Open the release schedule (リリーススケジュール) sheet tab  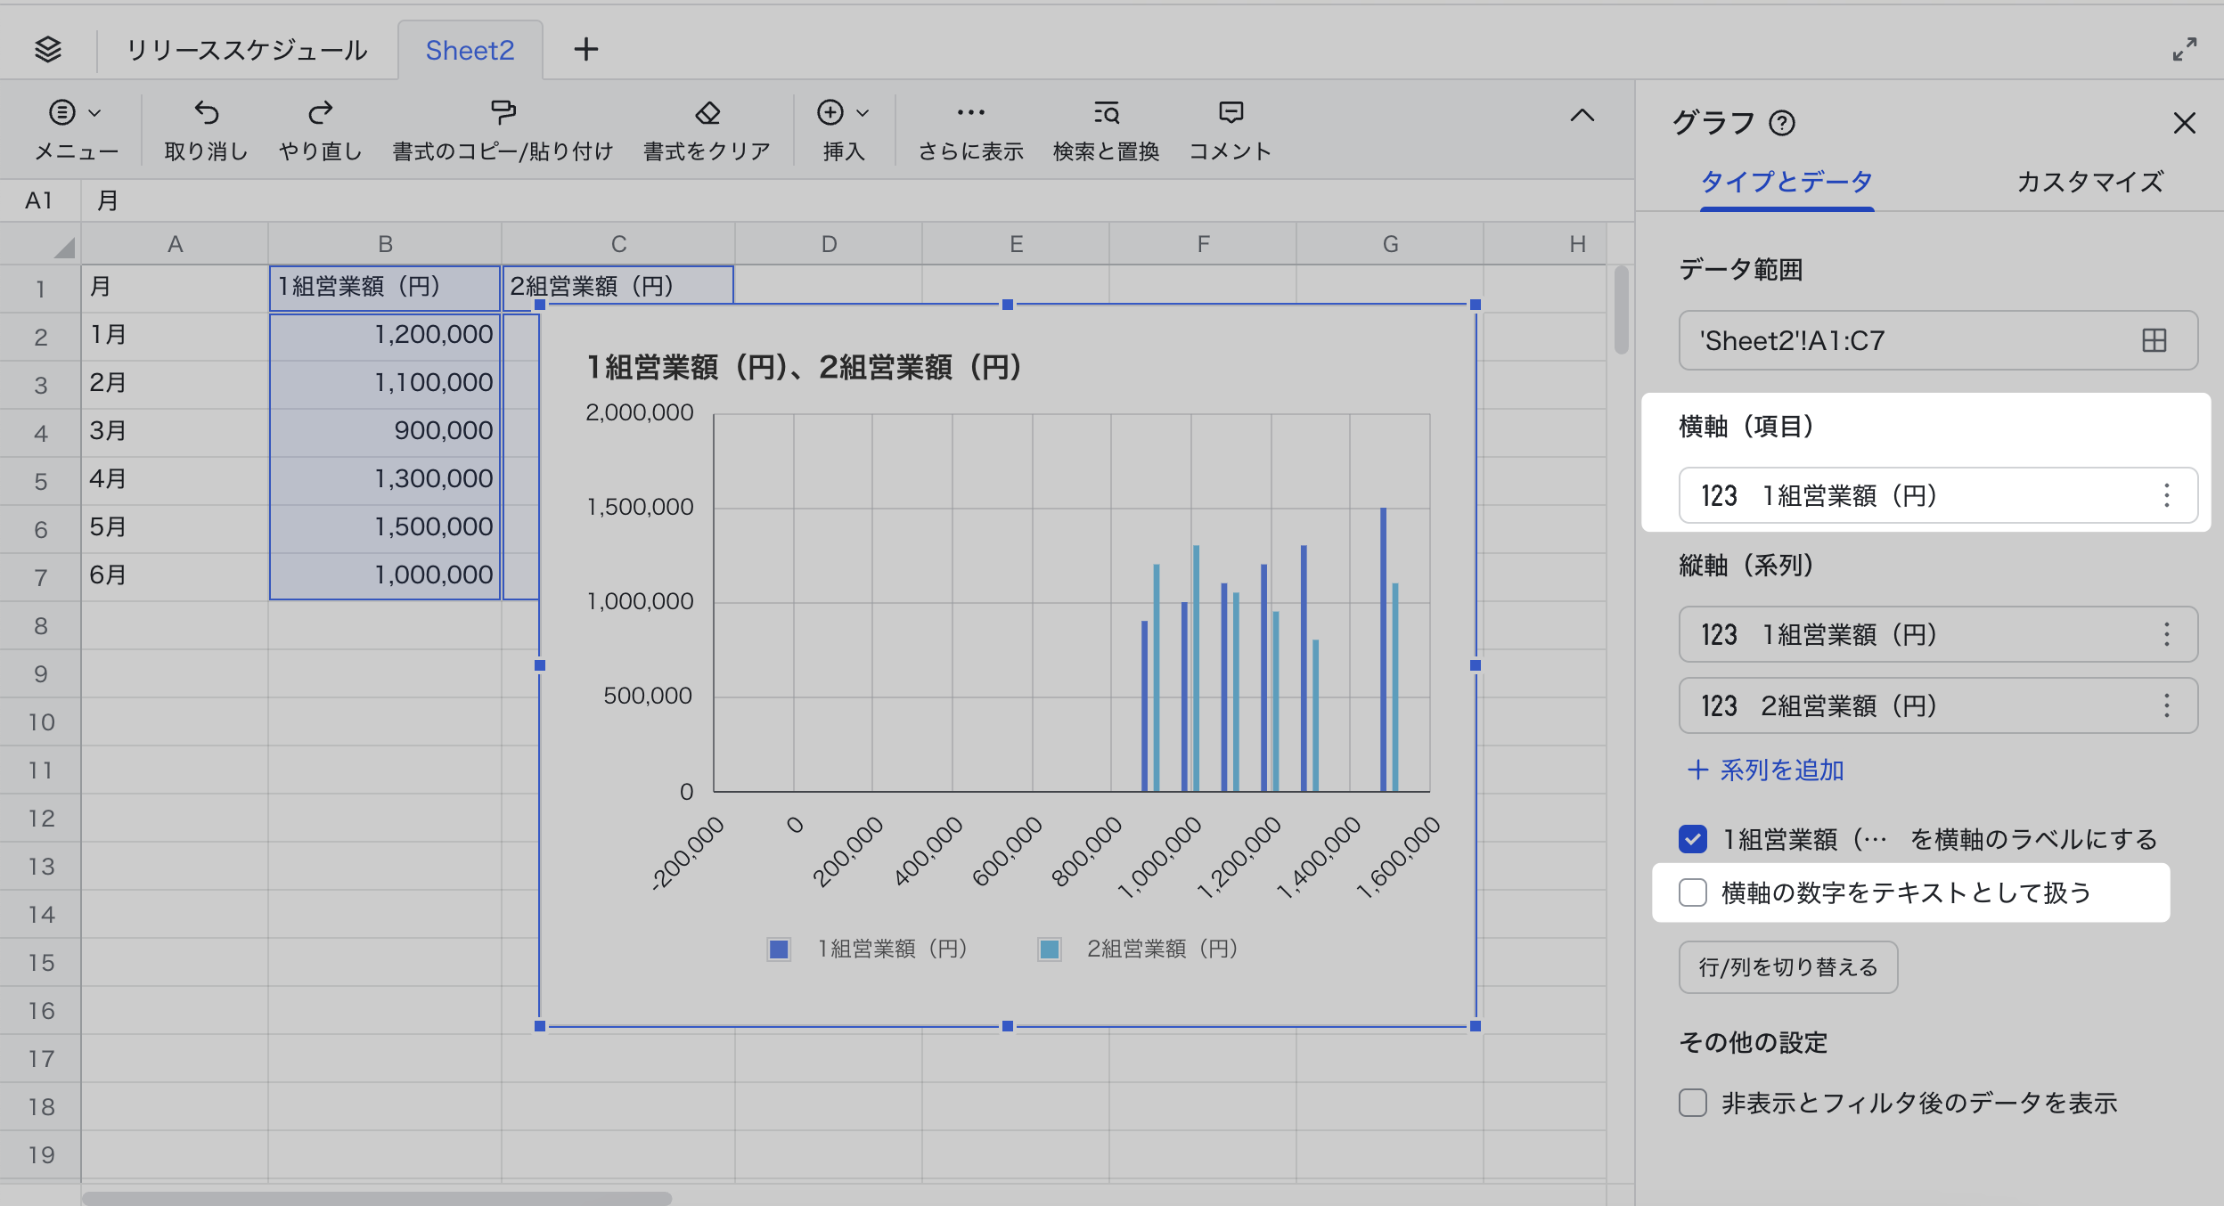pyautogui.click(x=247, y=50)
